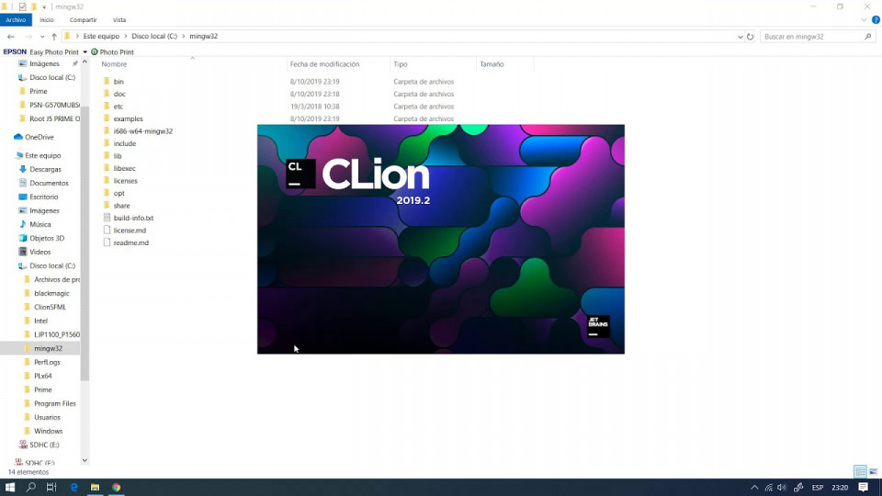Click 'Disco local (C:)' breadcrumb
Screen dimensions: 882x496
154,36
